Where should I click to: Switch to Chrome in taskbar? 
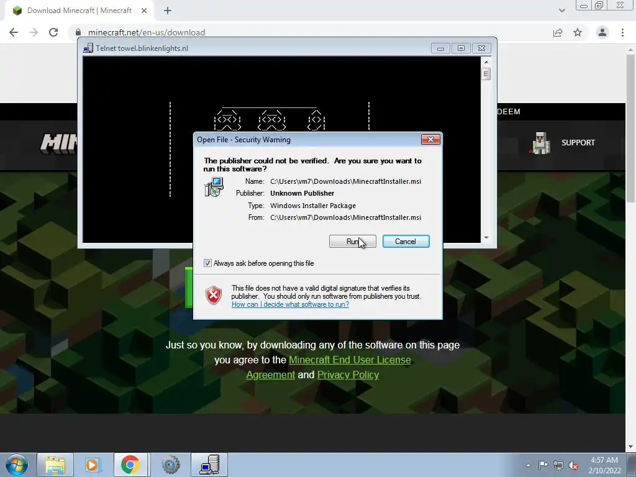coord(130,465)
